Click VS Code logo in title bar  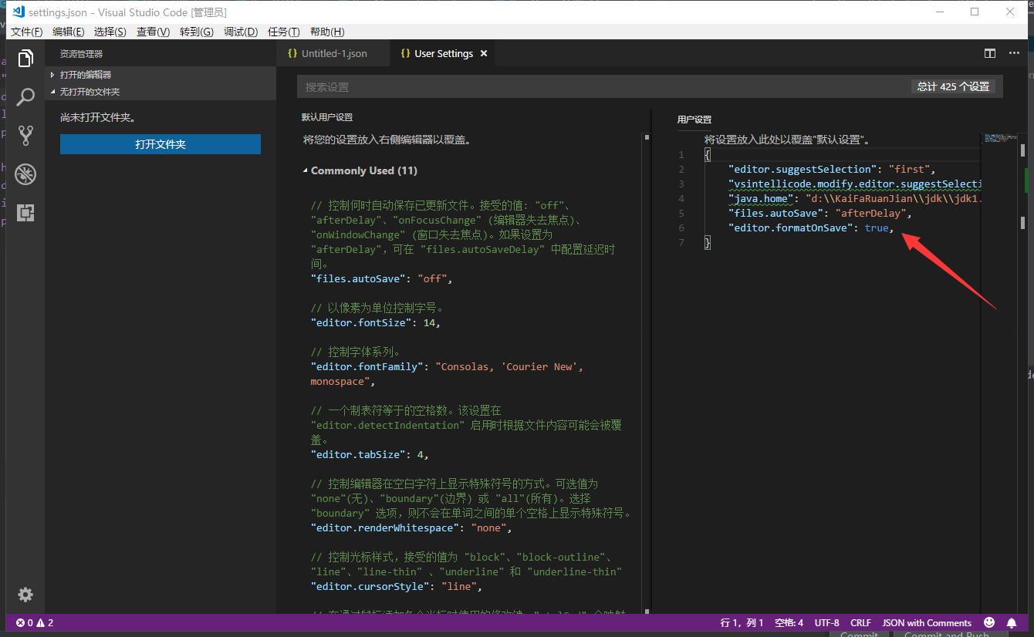pyautogui.click(x=19, y=12)
